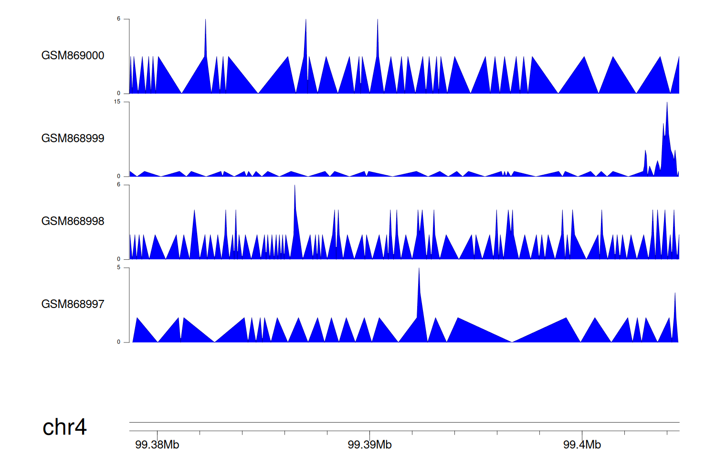
Task: Click the 99.38Mb axis position label
Action: (x=157, y=445)
